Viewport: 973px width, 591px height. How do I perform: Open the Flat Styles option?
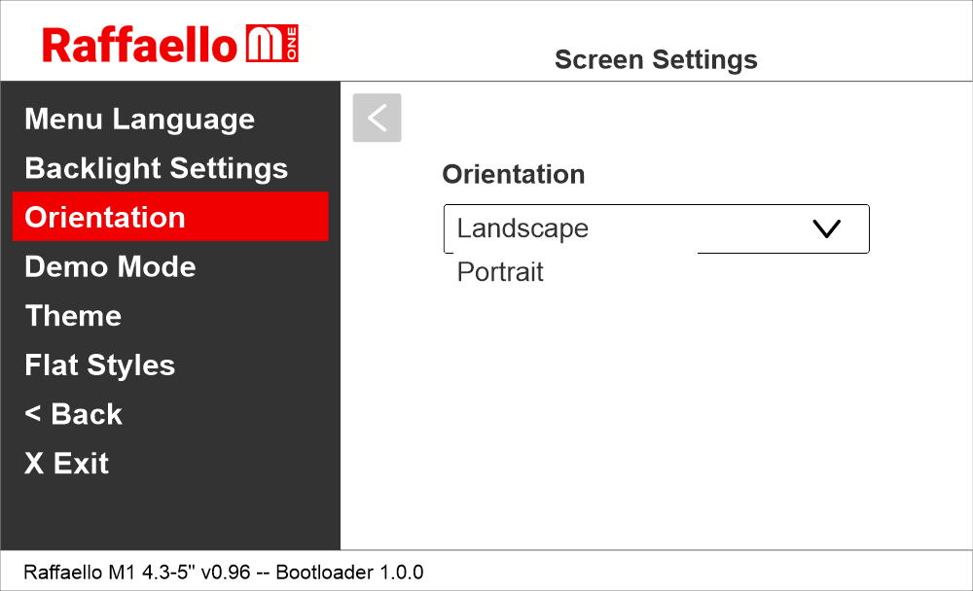click(x=99, y=365)
